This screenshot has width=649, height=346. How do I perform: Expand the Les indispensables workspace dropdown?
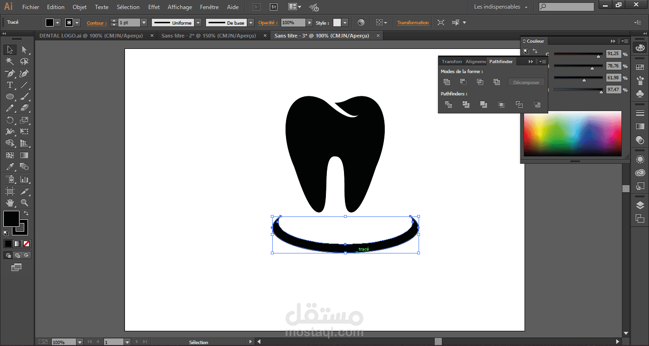[526, 7]
